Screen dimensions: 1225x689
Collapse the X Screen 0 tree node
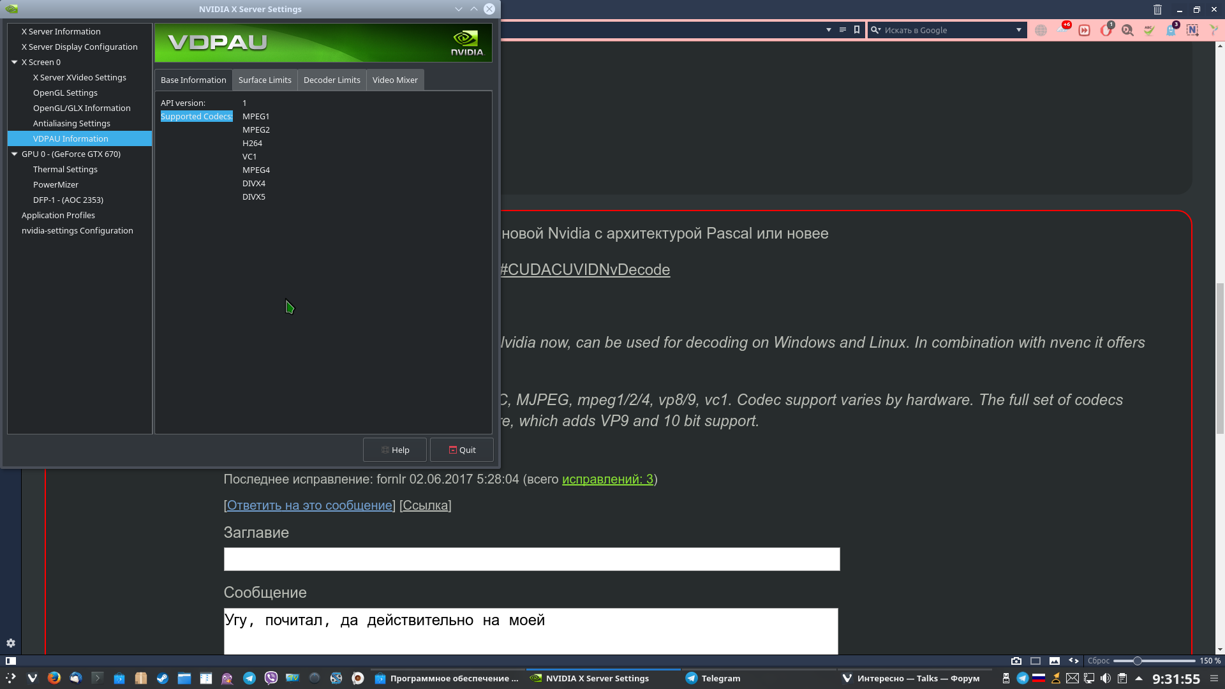[14, 62]
